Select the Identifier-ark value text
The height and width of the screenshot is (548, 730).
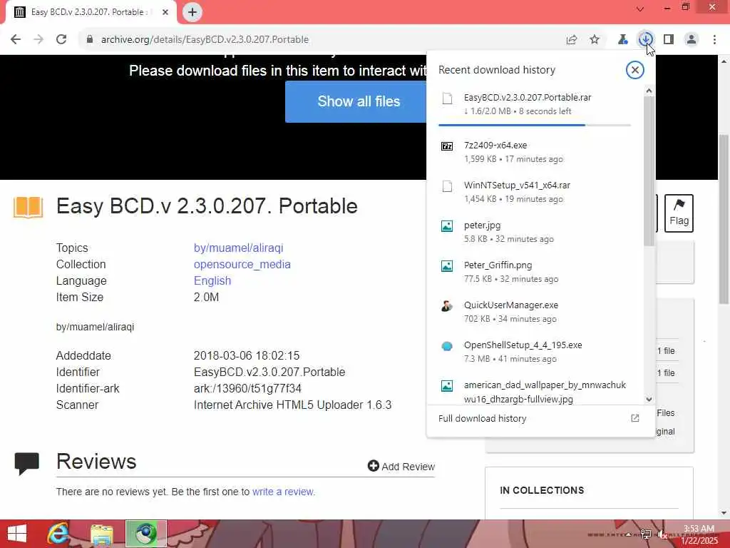[247, 389]
